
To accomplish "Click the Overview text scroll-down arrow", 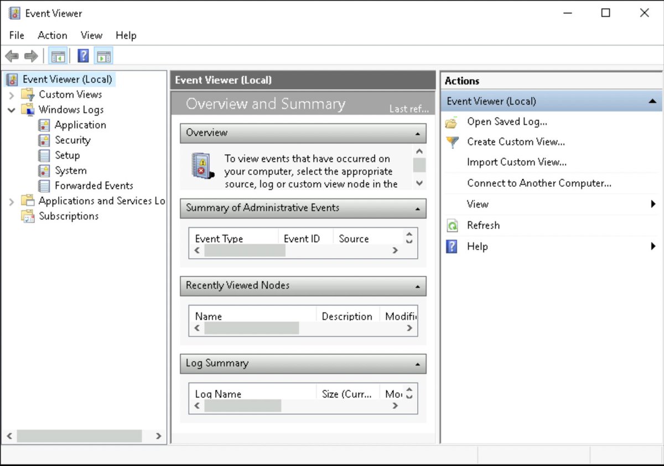I will 419,184.
